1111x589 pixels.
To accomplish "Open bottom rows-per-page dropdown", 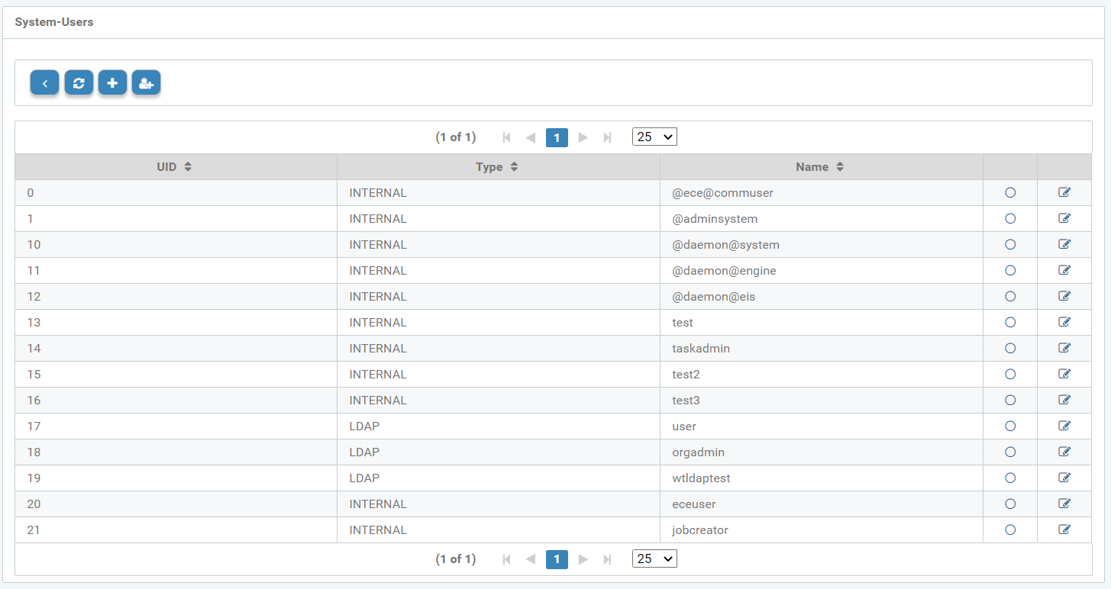I will 654,558.
